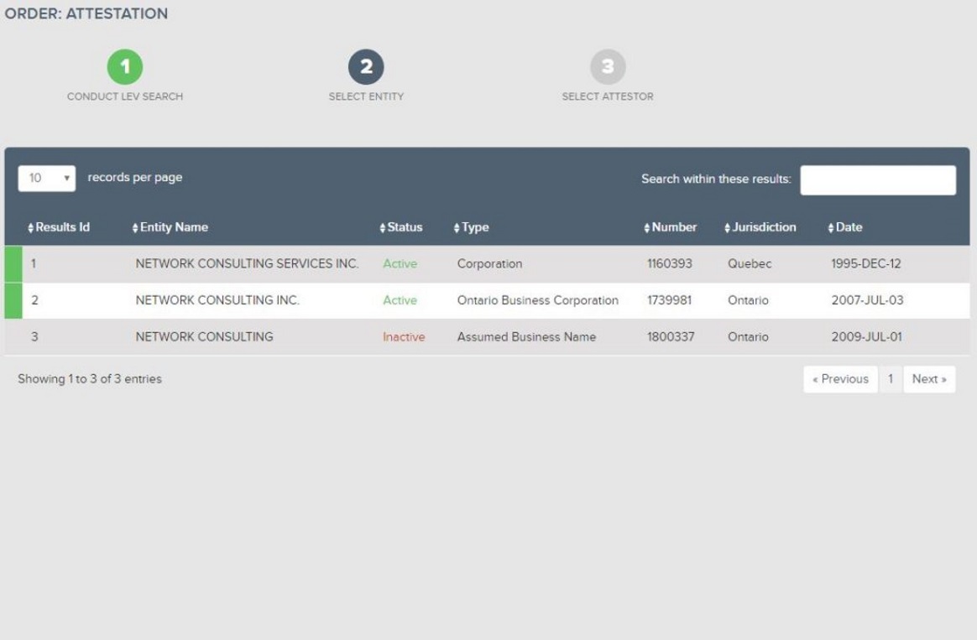Viewport: 977px width, 640px height.
Task: Click the Select Entity step label
Action: tap(366, 96)
